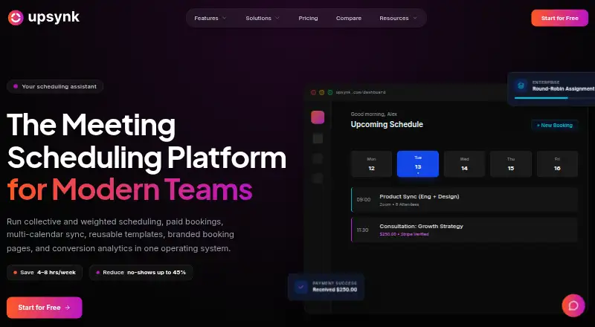Click the Reduce no-shows up to 45% badge
This screenshot has height=327, width=595.
coord(141,272)
